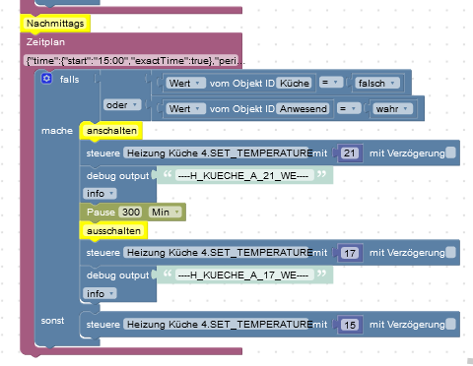473x366 pixels.
Task: Select Heizung Küche 4.SET_TEMPERATURE object in the sonst block
Action: tap(217, 324)
